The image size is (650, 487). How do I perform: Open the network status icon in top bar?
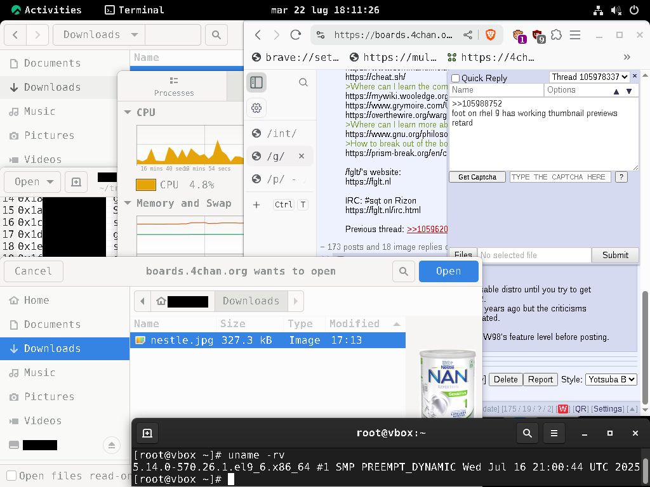coord(598,10)
